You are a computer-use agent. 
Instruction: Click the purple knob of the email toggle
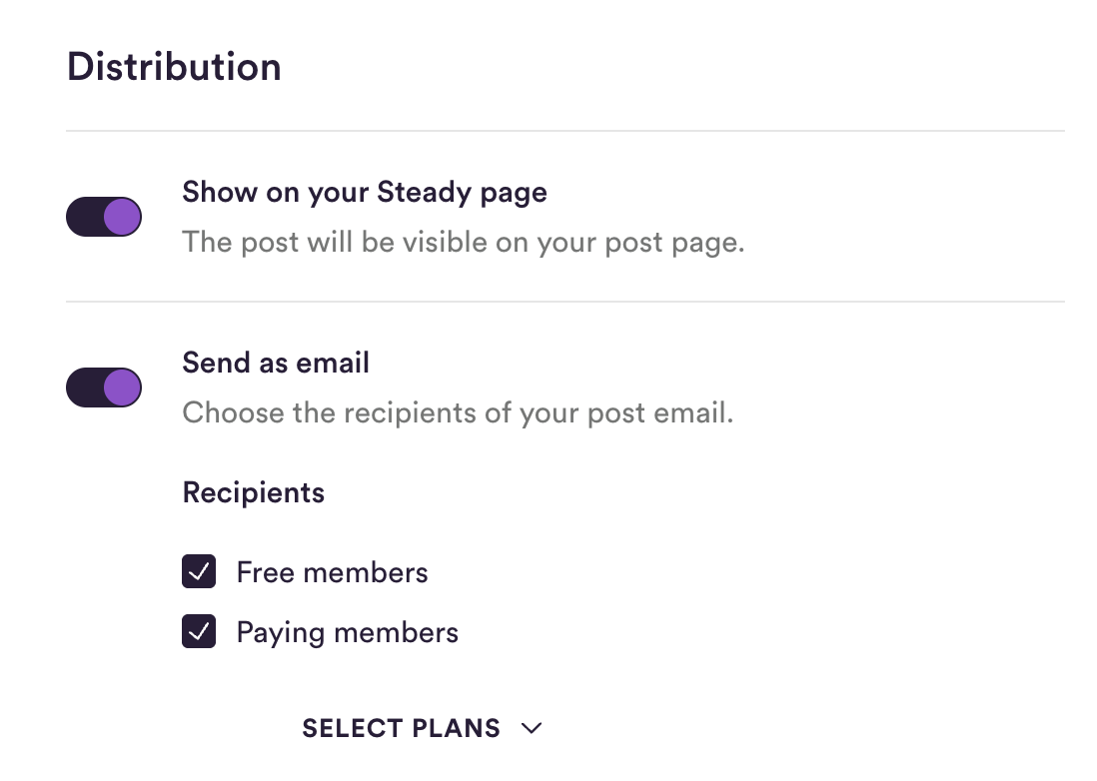pos(122,388)
